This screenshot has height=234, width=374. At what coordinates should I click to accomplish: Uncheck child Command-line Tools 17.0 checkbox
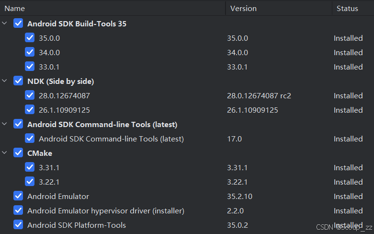coord(30,139)
